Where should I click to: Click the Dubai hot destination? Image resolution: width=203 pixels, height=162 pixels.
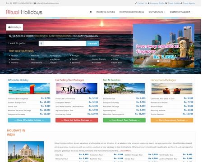pos(54,63)
